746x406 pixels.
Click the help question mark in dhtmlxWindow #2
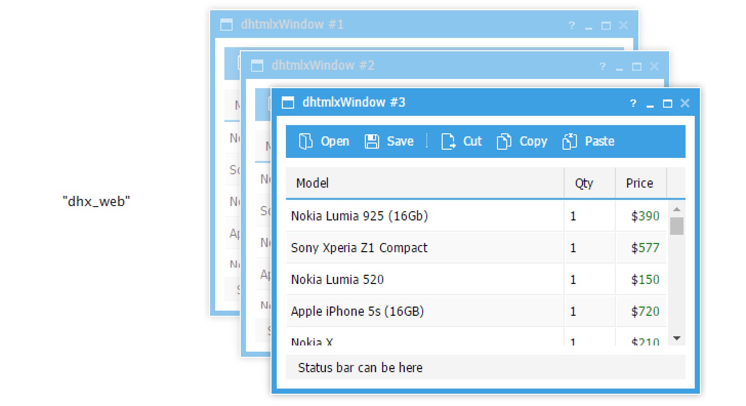(603, 66)
